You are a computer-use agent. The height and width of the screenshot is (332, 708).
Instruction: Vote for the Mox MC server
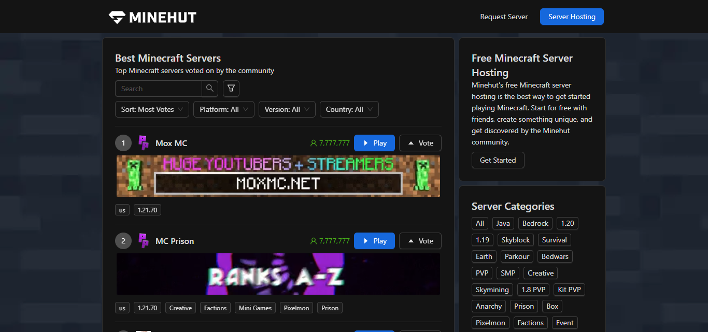[x=420, y=143]
